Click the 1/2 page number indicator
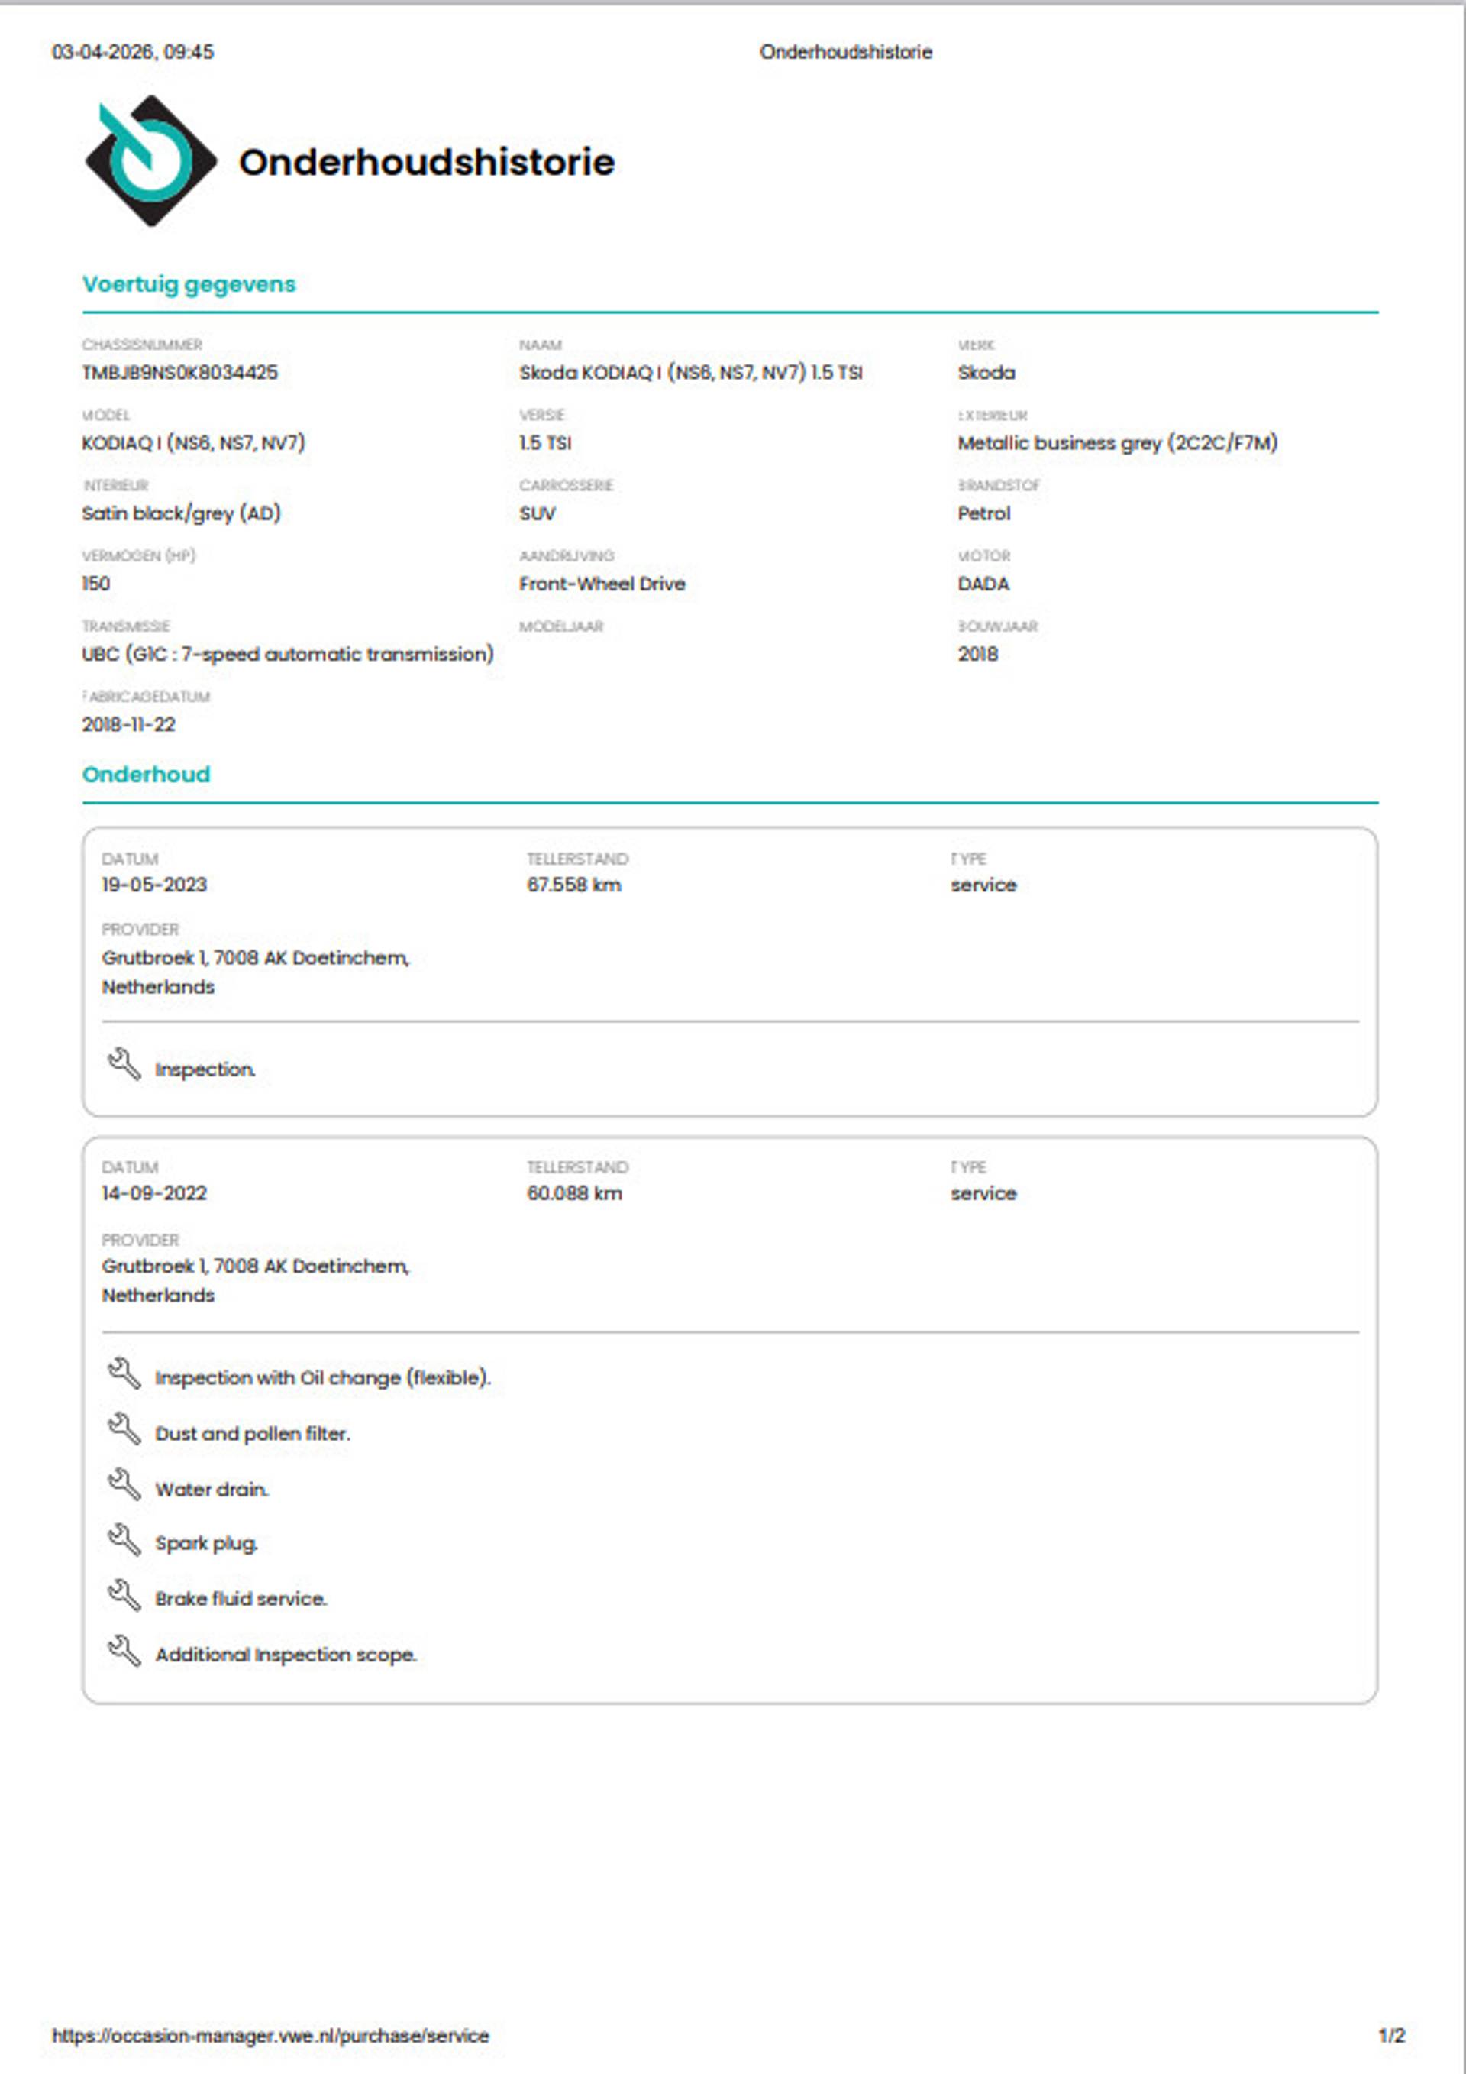The width and height of the screenshot is (1466, 2074). pyautogui.click(x=1391, y=2035)
